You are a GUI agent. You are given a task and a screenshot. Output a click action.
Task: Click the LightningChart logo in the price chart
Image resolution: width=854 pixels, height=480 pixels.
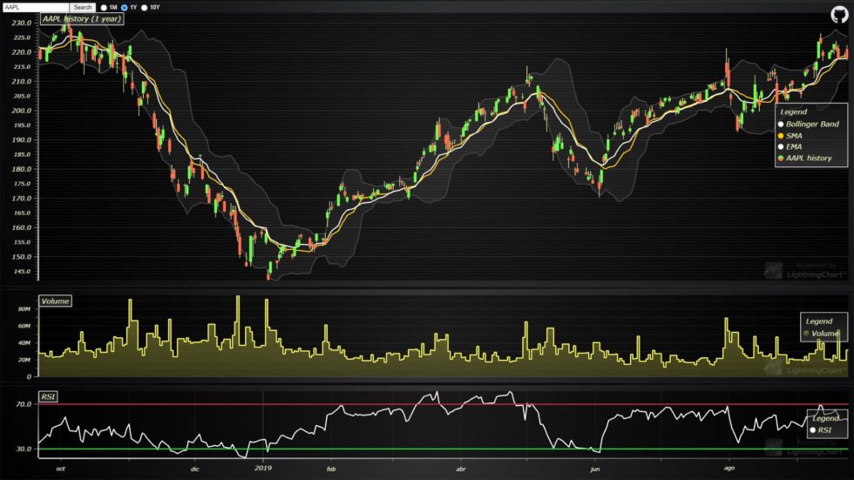tap(798, 270)
